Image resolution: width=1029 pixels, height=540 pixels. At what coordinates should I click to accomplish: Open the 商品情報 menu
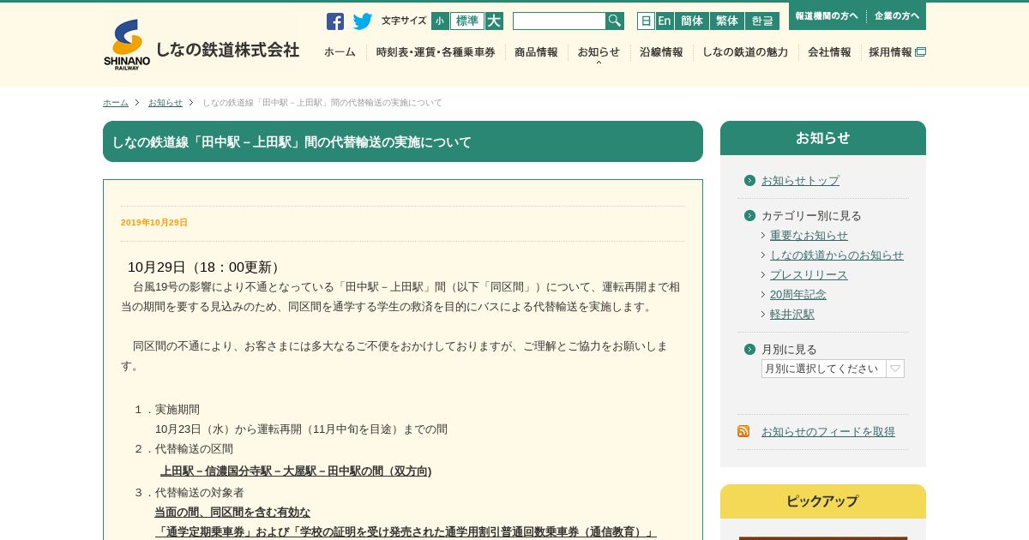pyautogui.click(x=536, y=52)
